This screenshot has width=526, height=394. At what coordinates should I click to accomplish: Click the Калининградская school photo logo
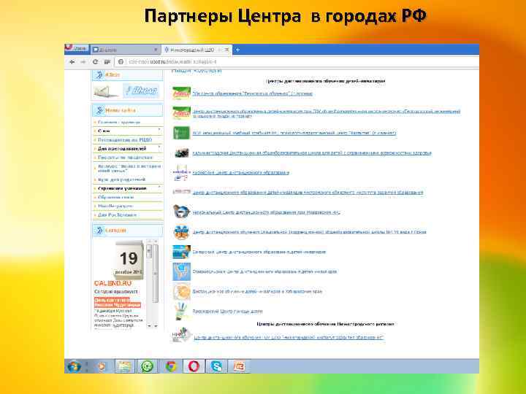click(x=181, y=152)
